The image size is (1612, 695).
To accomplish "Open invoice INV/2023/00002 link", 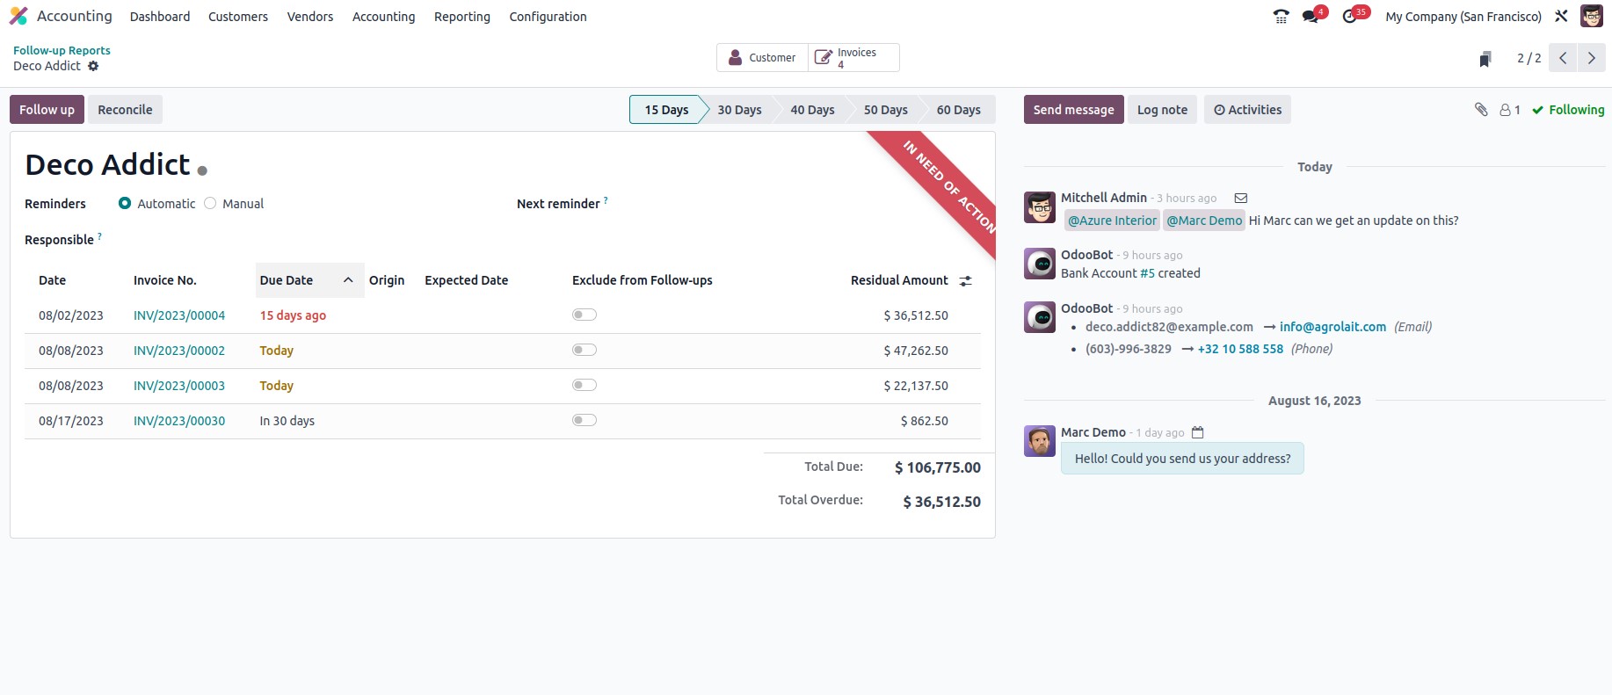I will (x=179, y=351).
